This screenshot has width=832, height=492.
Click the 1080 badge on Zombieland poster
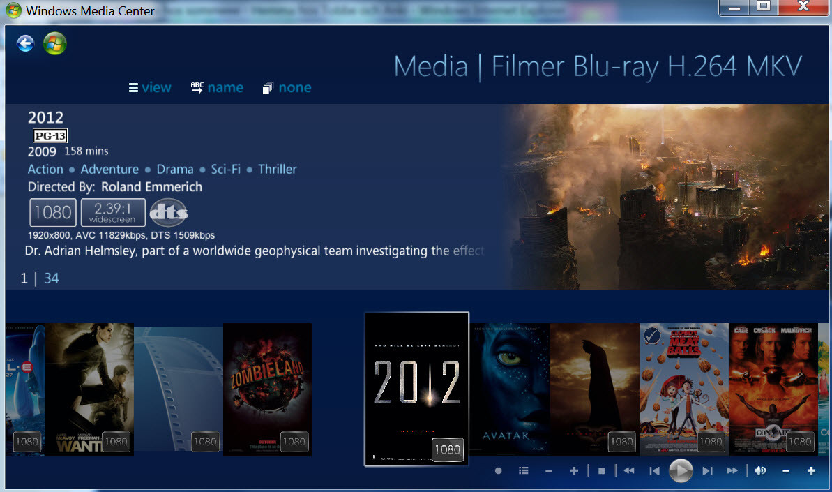click(x=294, y=442)
